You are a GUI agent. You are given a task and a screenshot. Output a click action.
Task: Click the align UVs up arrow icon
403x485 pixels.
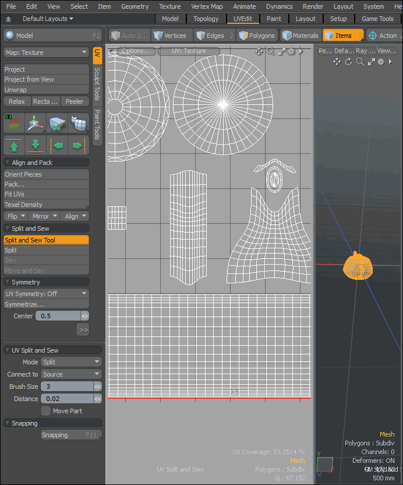coord(13,146)
